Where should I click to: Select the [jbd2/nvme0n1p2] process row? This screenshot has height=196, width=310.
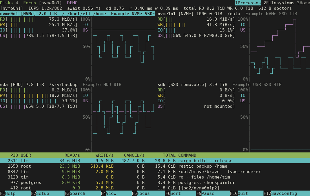[x=155, y=188]
